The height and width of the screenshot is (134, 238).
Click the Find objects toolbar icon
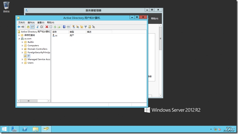[89, 27]
